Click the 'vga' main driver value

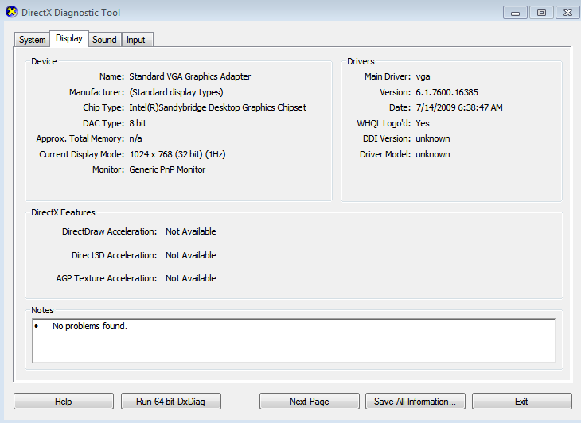[x=423, y=76]
